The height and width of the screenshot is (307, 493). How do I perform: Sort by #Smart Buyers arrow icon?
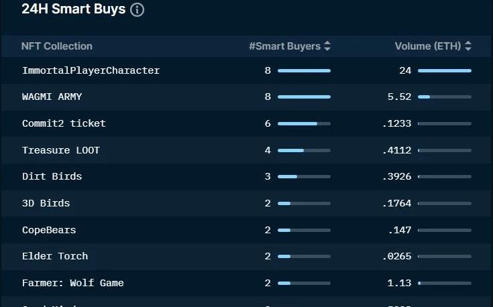(x=327, y=46)
